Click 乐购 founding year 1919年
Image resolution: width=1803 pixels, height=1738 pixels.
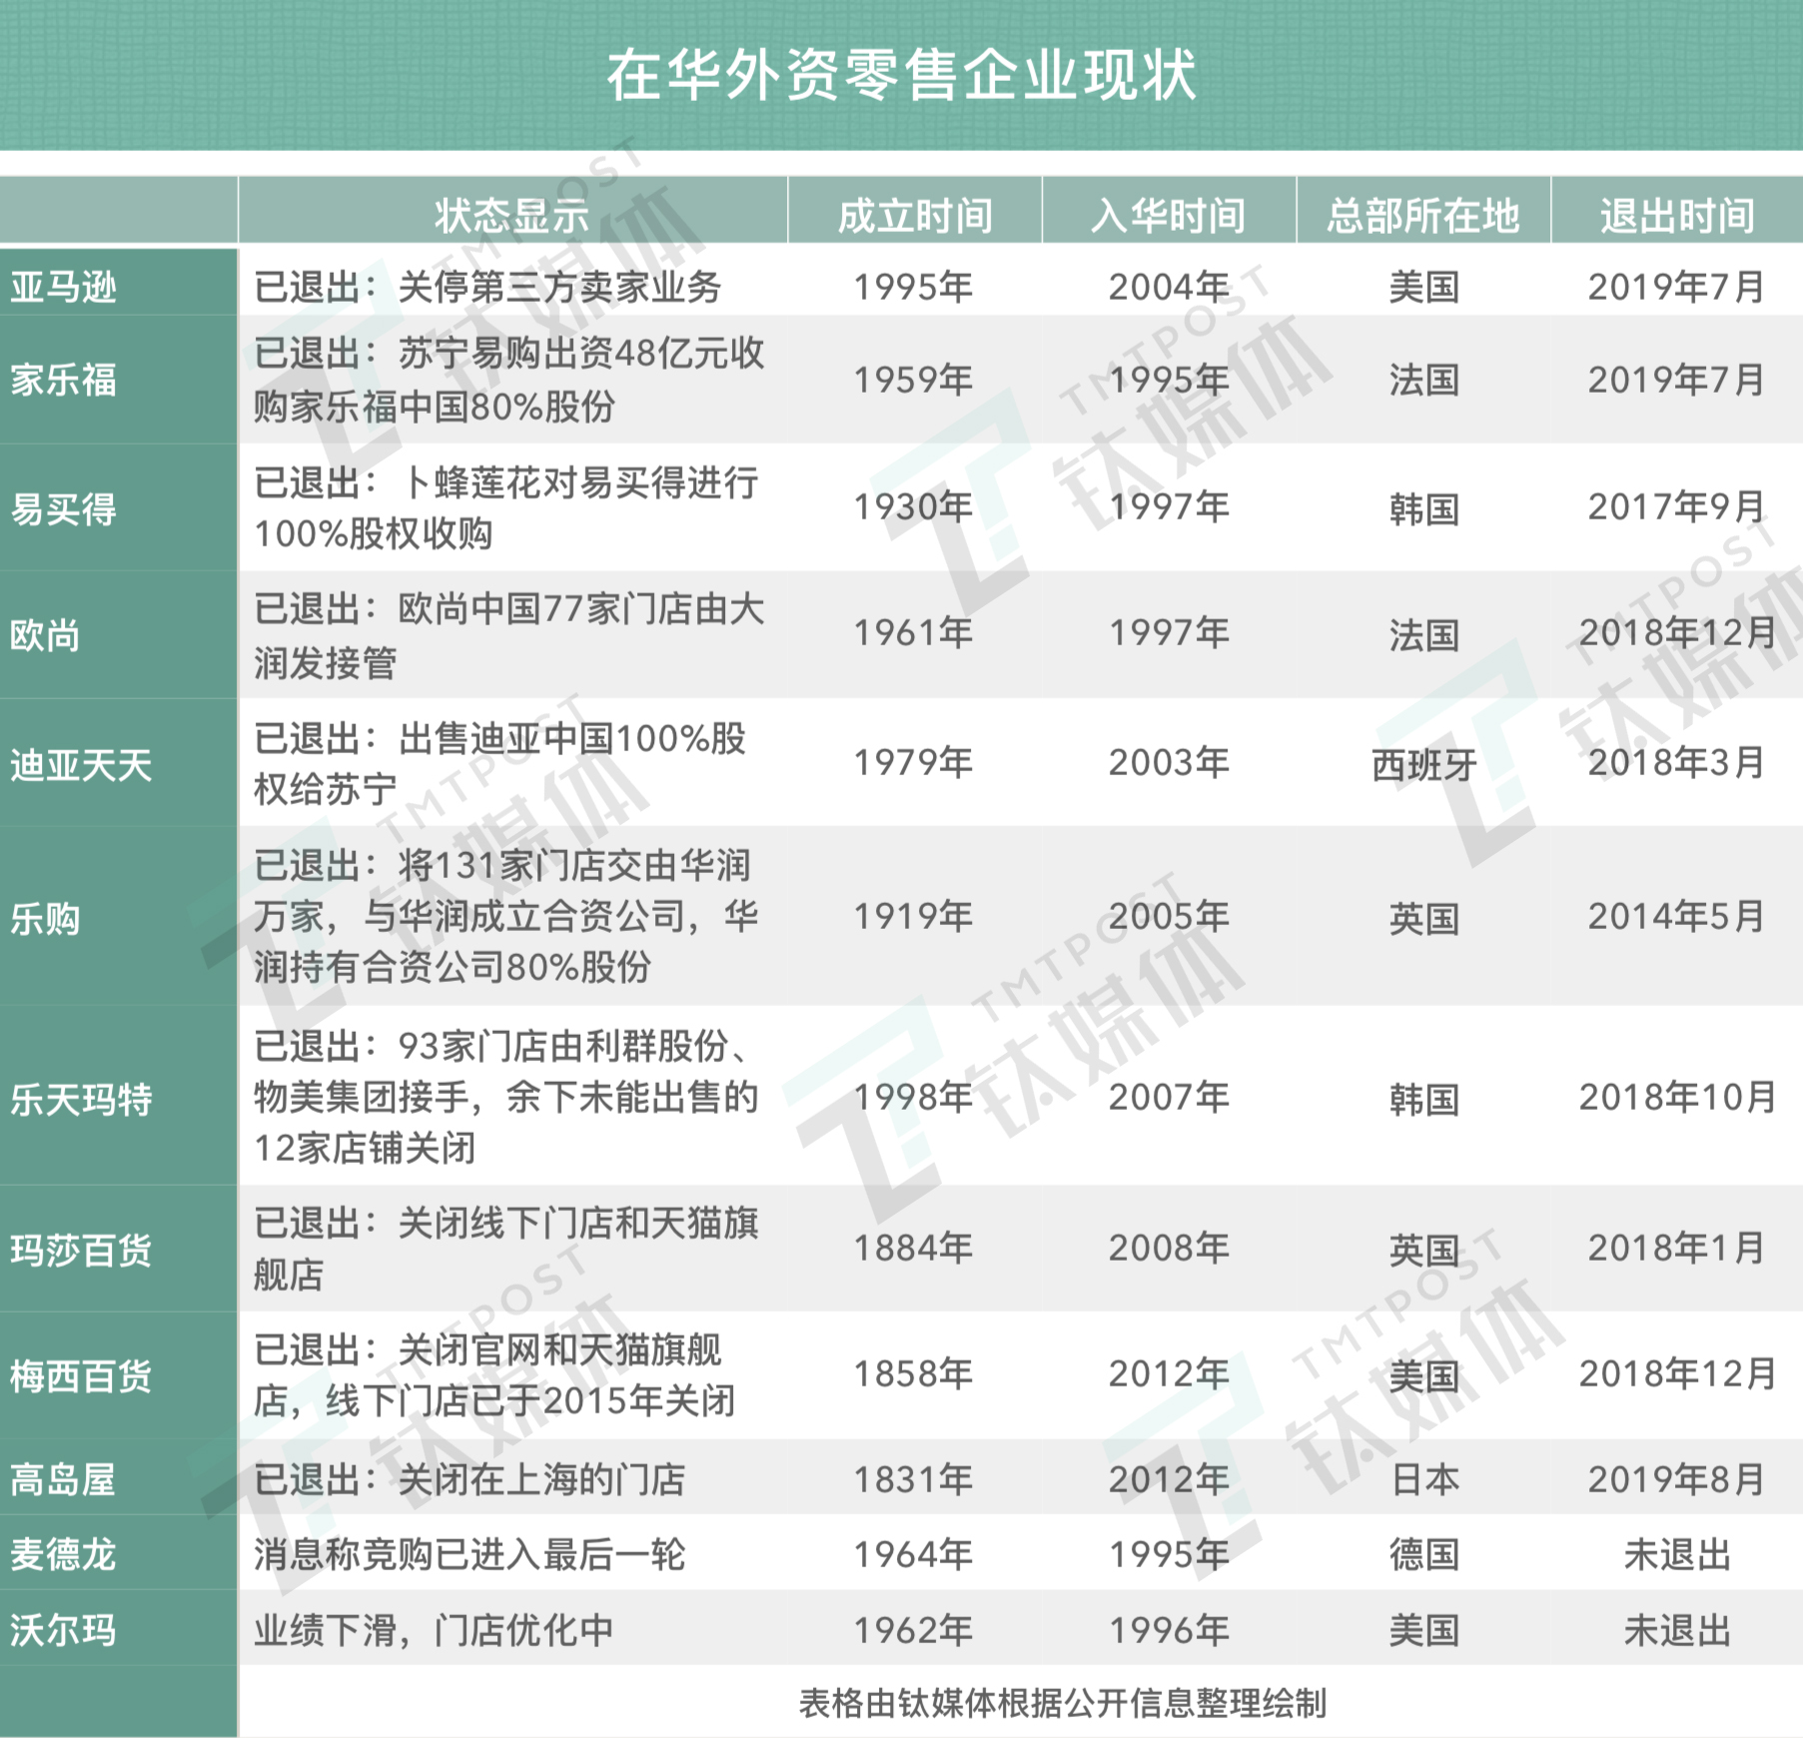point(913,916)
